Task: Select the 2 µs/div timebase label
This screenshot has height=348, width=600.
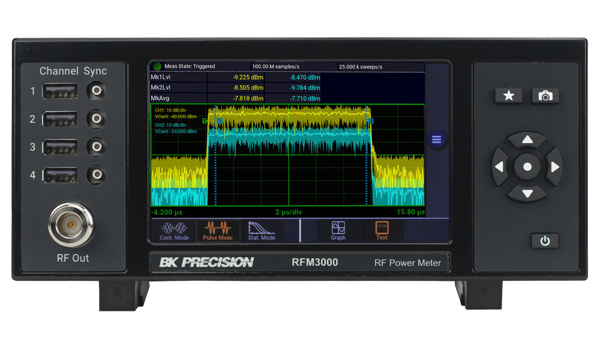Action: 287,212
